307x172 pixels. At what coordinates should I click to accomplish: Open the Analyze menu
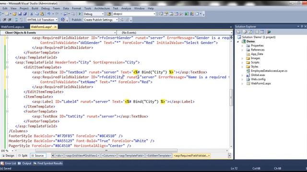click(126, 9)
